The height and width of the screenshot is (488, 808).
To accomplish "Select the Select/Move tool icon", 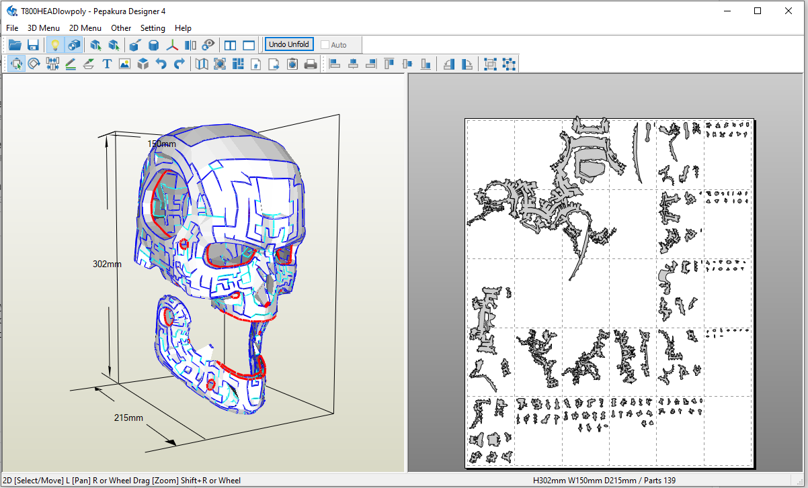I will tap(15, 64).
